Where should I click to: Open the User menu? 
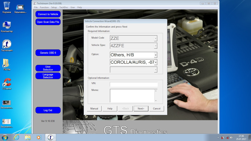(x=73, y=7)
